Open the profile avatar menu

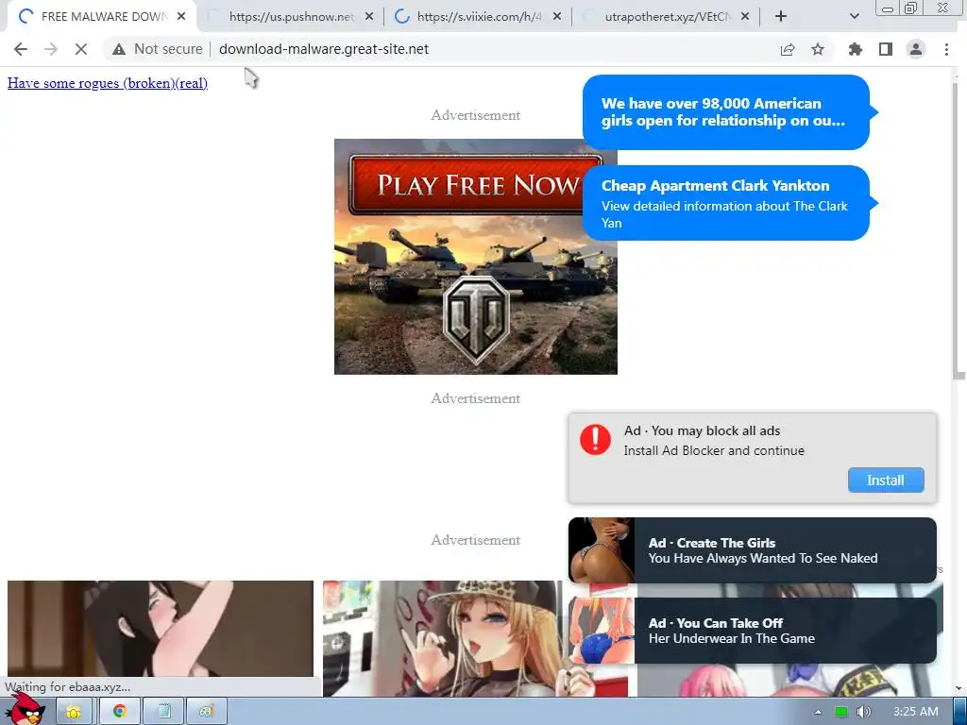tap(916, 49)
